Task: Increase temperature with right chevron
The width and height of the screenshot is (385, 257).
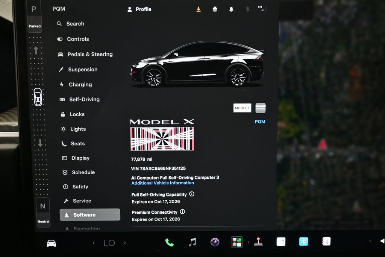Action: point(125,243)
